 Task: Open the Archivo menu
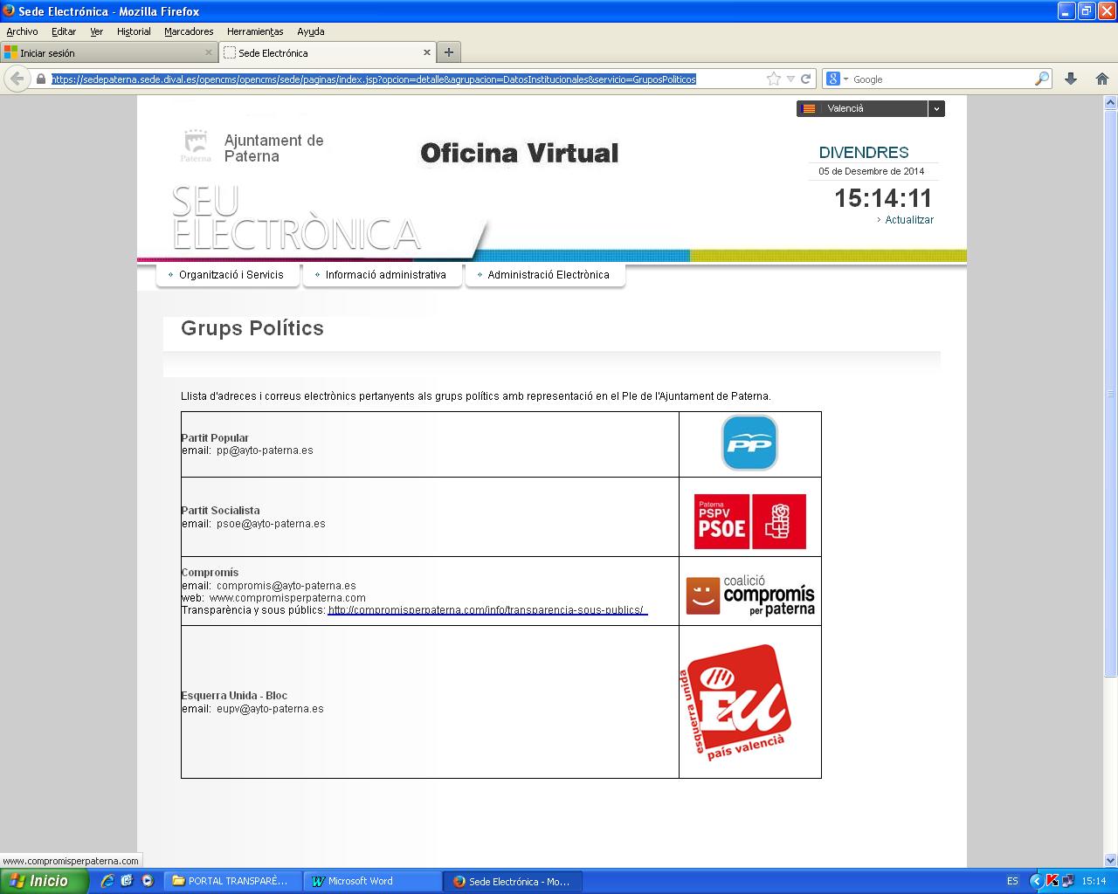tap(22, 31)
